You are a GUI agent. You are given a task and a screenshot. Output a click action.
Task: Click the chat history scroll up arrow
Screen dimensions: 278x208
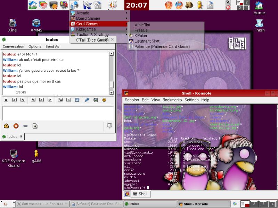[111, 54]
